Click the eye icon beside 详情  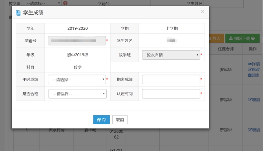250,64
